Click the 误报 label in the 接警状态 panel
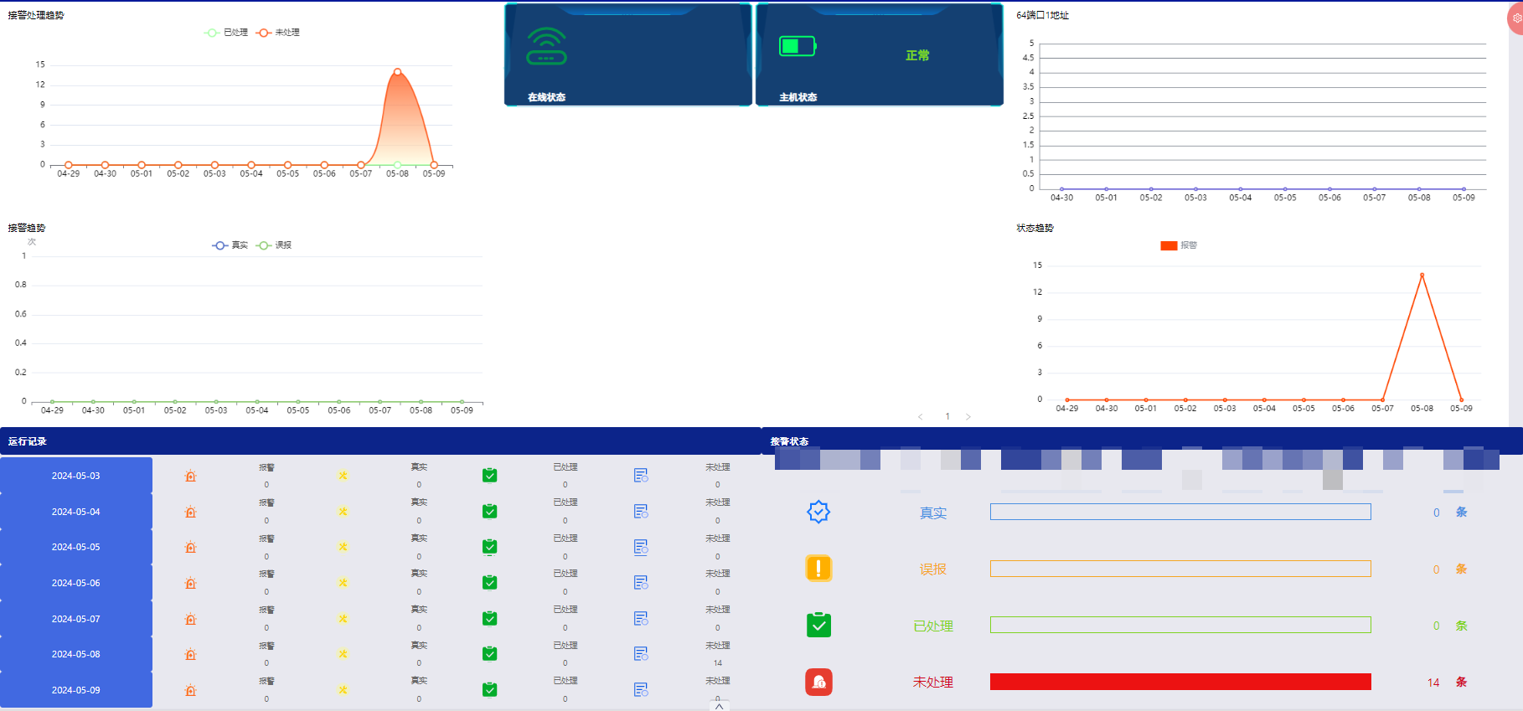This screenshot has width=1523, height=711. pos(933,569)
